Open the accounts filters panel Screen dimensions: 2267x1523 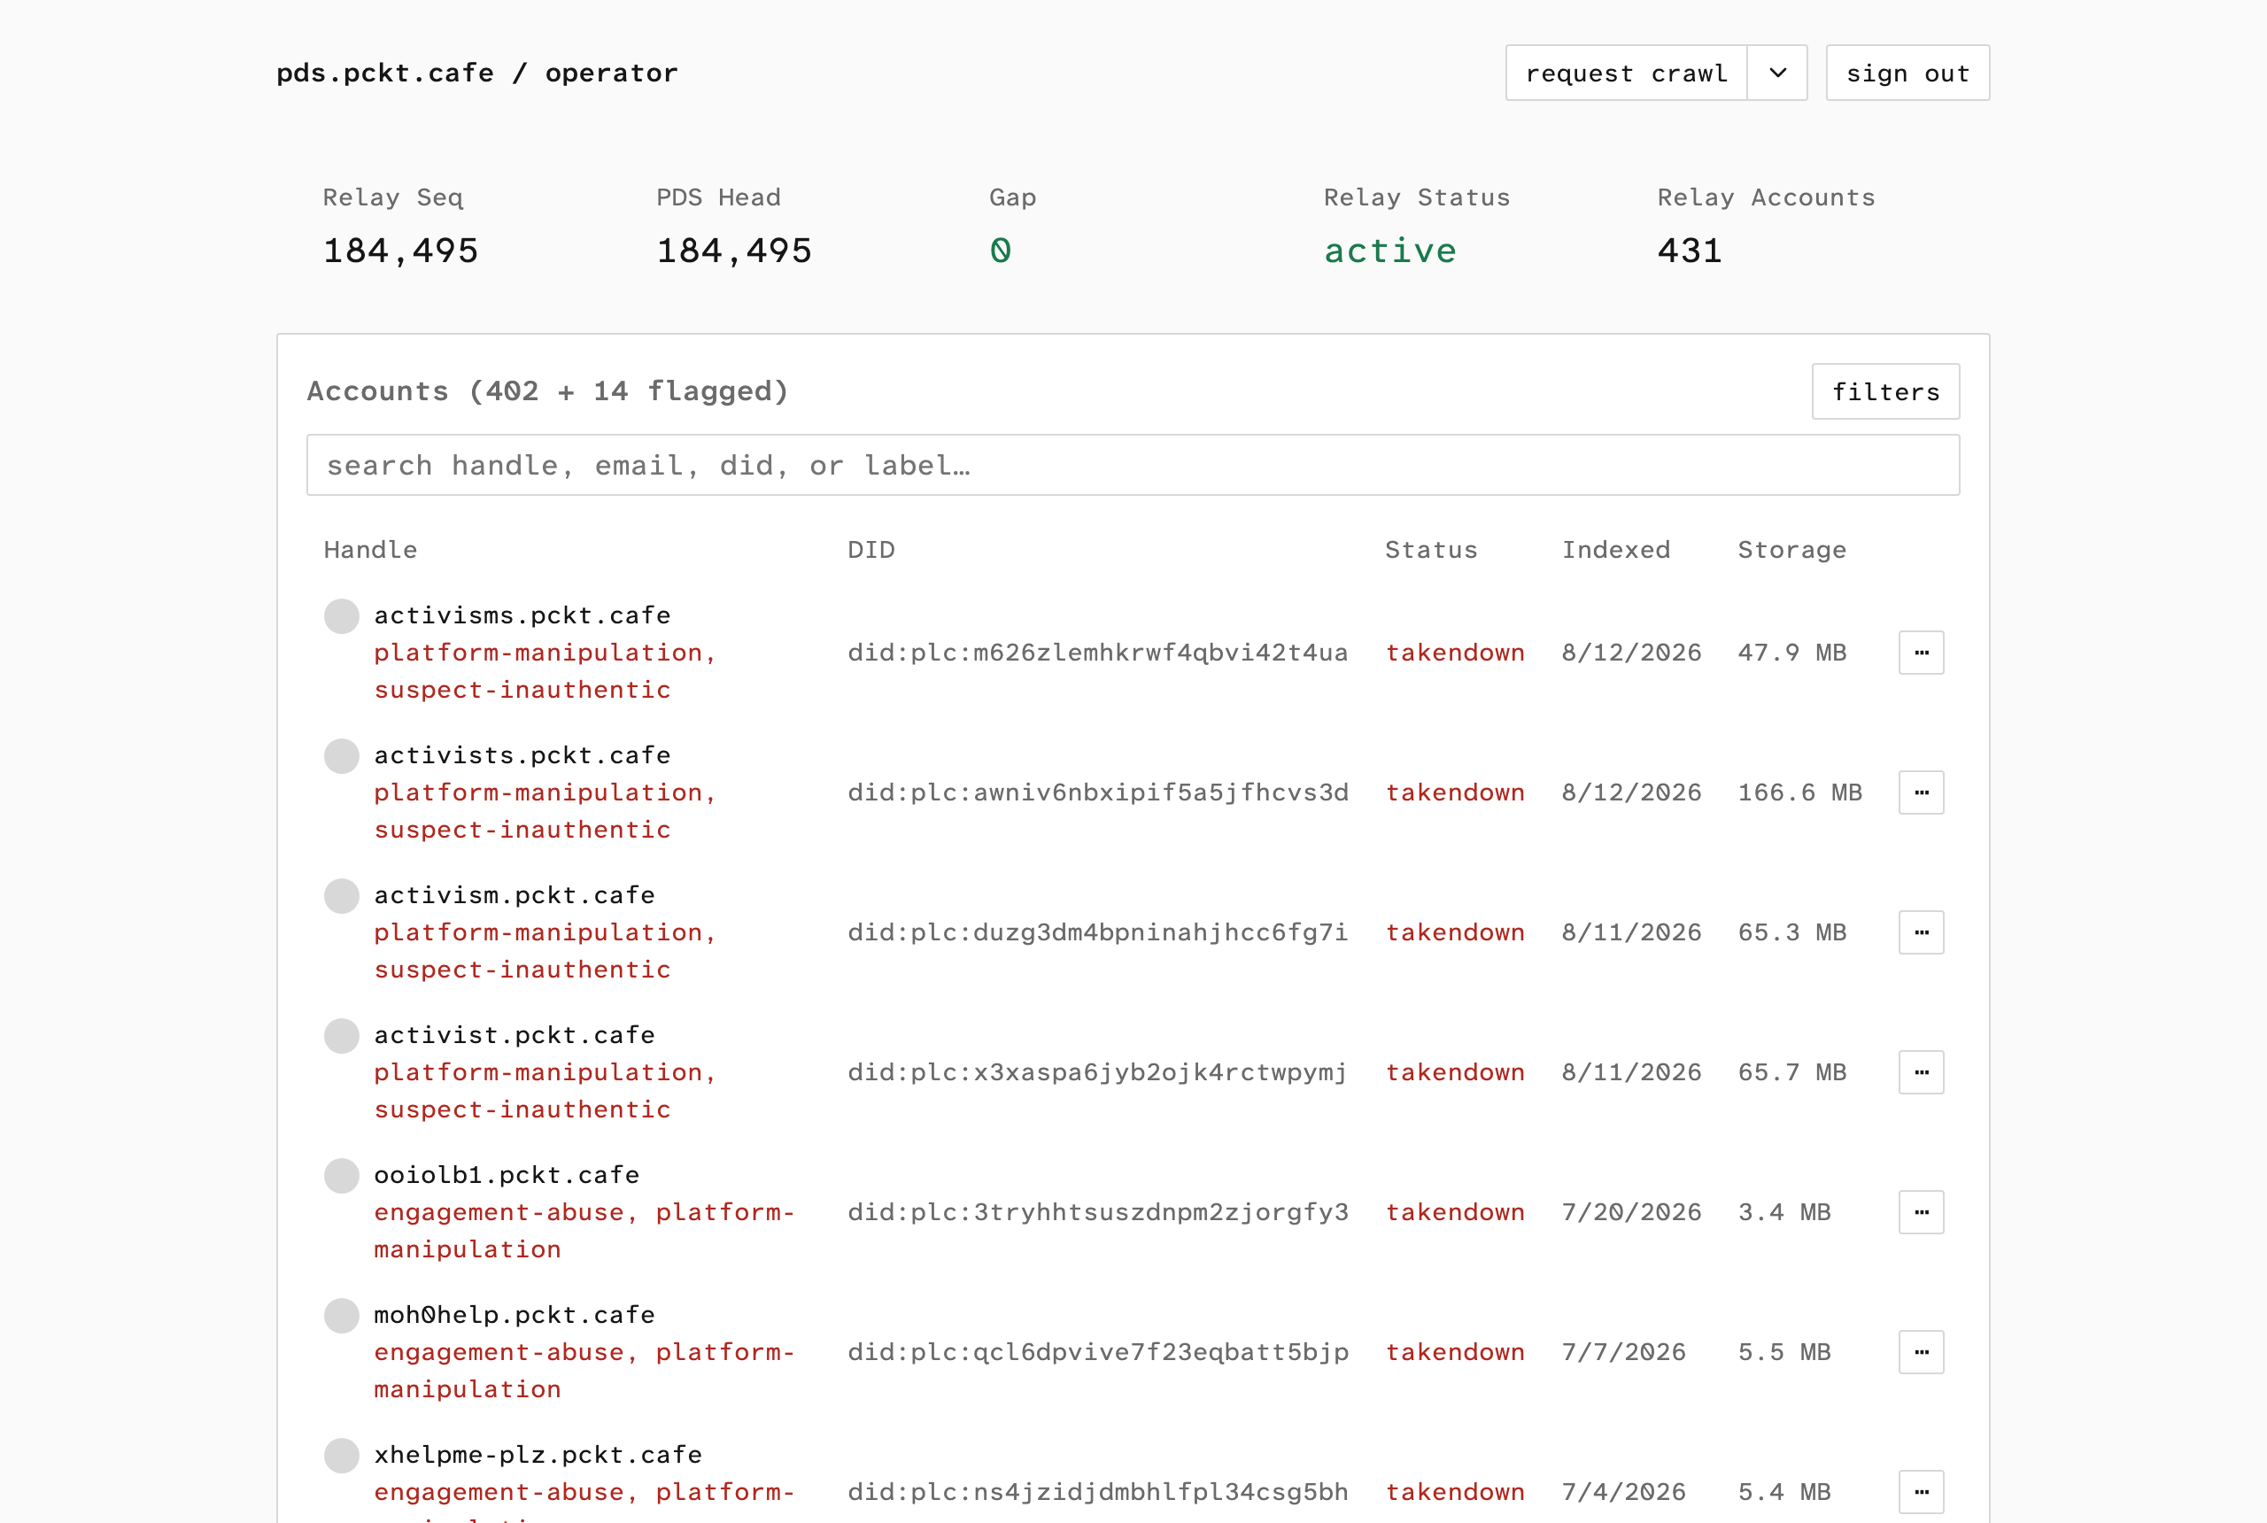pos(1885,391)
